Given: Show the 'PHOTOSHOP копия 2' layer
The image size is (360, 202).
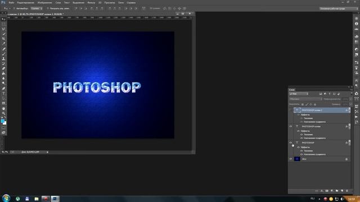Looking at the screenshot, I should coord(291,110).
